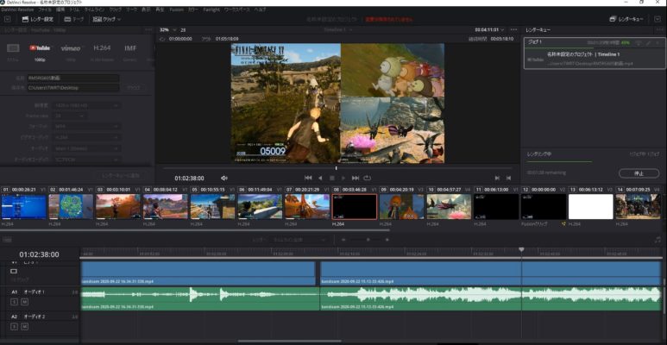Click the viewer scrubber bar playhead
The width and height of the screenshot is (667, 345).
336,168
